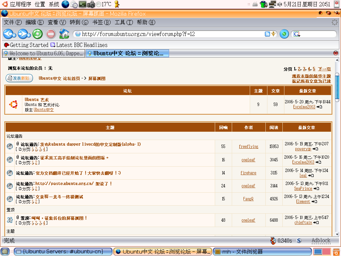
Task: Open the 文泉驿—北斗—终极测试 topic
Action: coord(59,197)
